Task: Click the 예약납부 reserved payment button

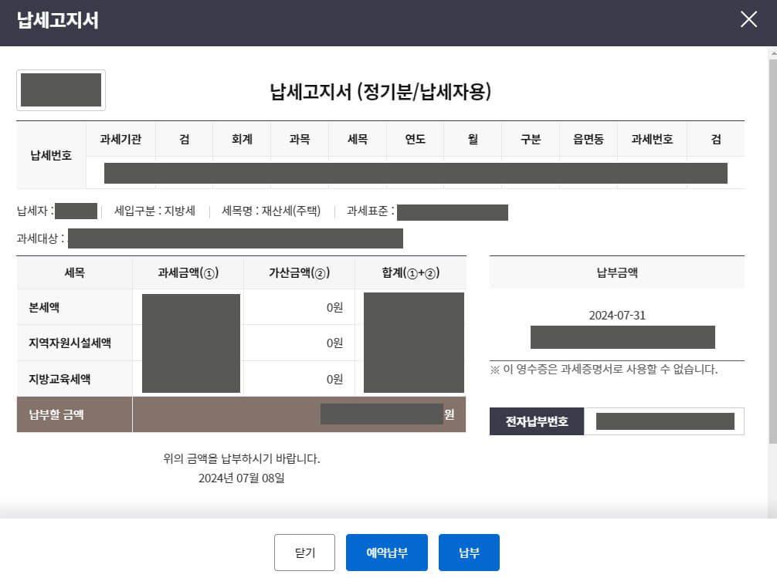Action: point(386,552)
